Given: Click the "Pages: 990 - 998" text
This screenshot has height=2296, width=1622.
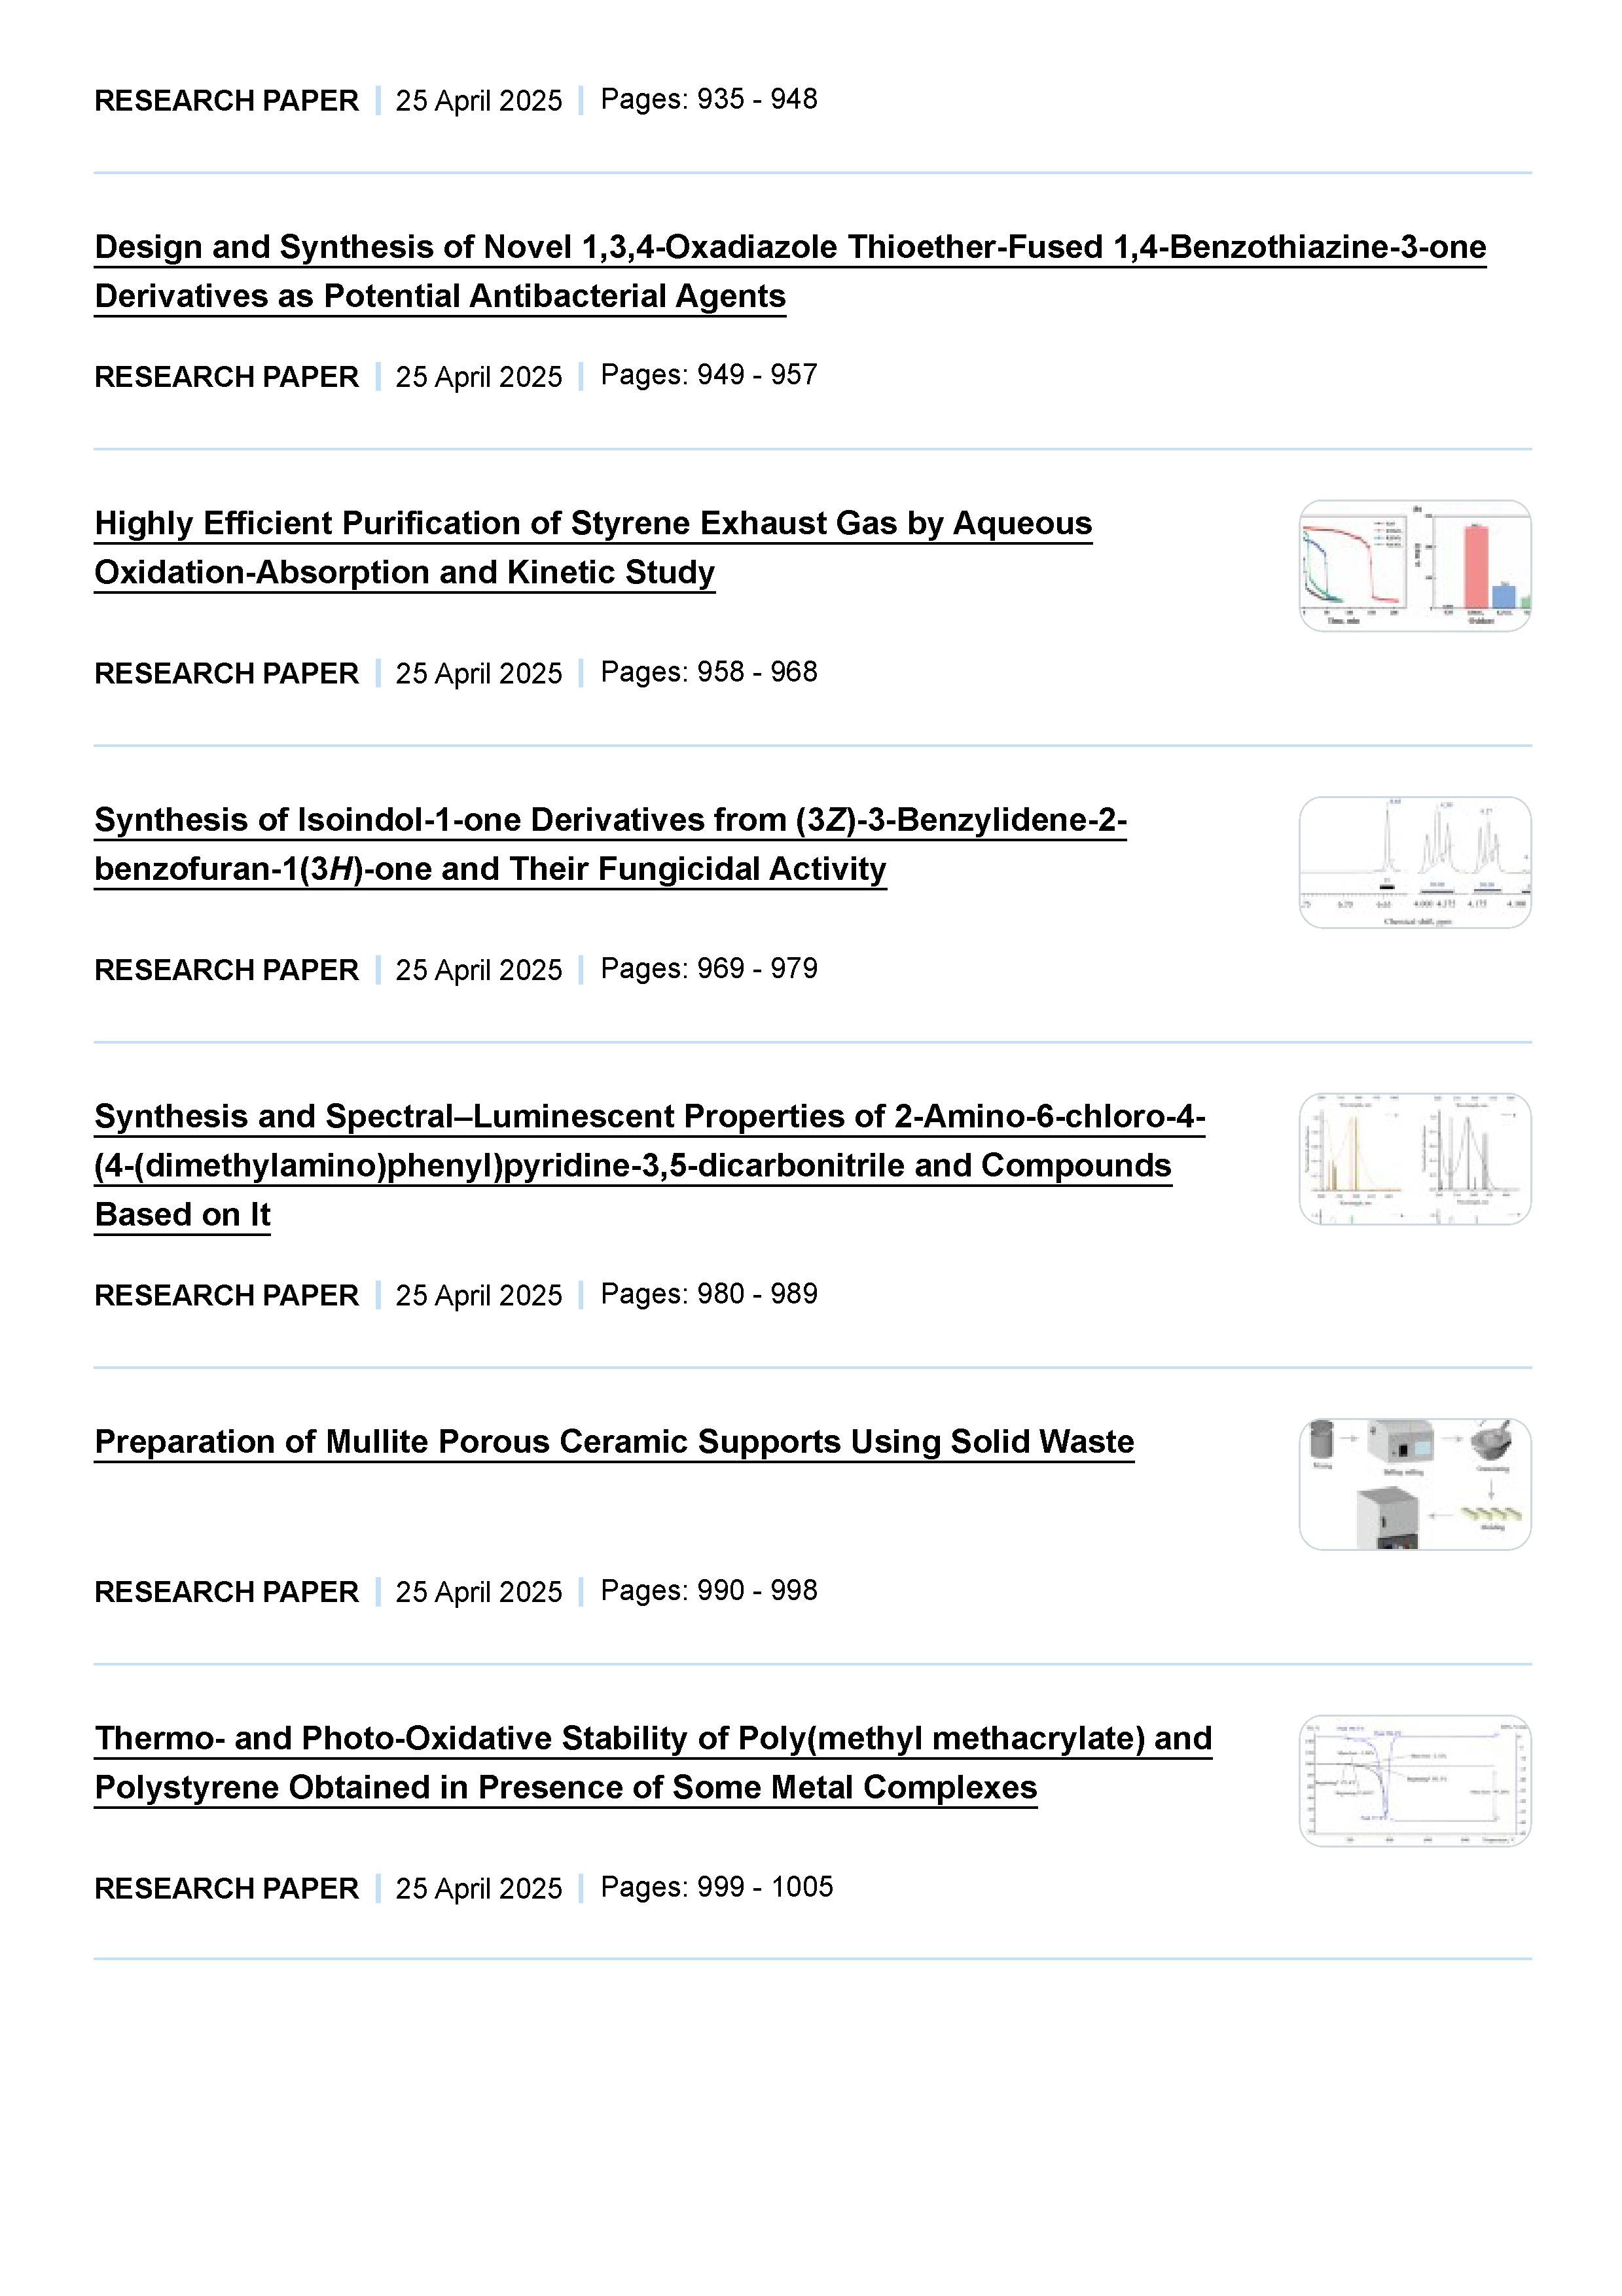Looking at the screenshot, I should (708, 1590).
